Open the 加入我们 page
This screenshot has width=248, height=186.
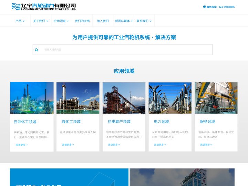pos(103,21)
